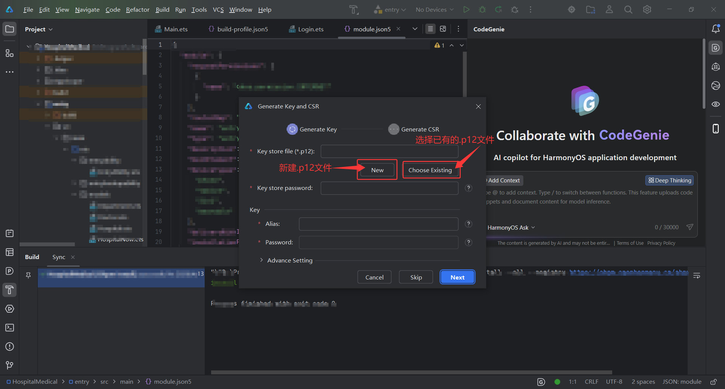725x389 pixels.
Task: Show the hidden editor tabs list
Action: (415, 29)
